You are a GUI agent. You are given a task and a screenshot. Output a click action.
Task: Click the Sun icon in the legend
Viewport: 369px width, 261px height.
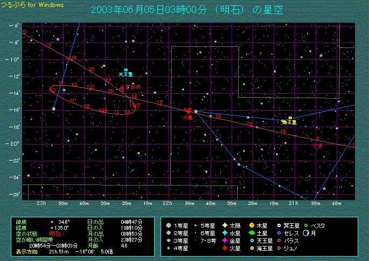click(x=225, y=225)
